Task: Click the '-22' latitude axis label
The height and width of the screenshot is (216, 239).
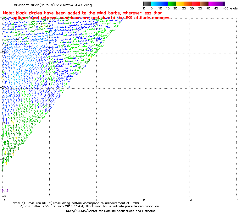Action: pyautogui.click(x=3, y=52)
